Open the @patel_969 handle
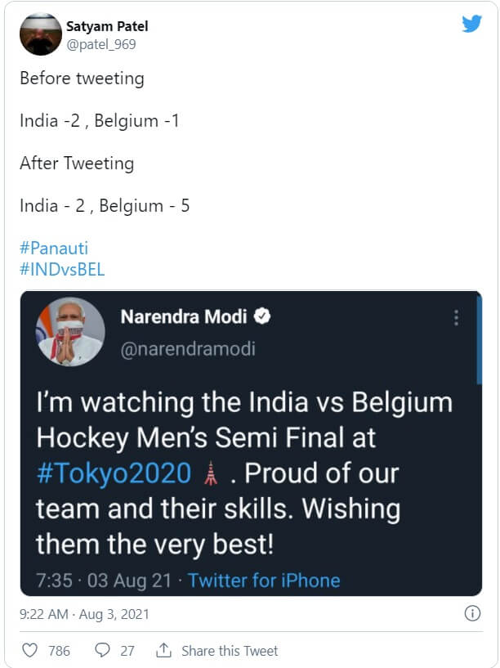 [x=101, y=44]
